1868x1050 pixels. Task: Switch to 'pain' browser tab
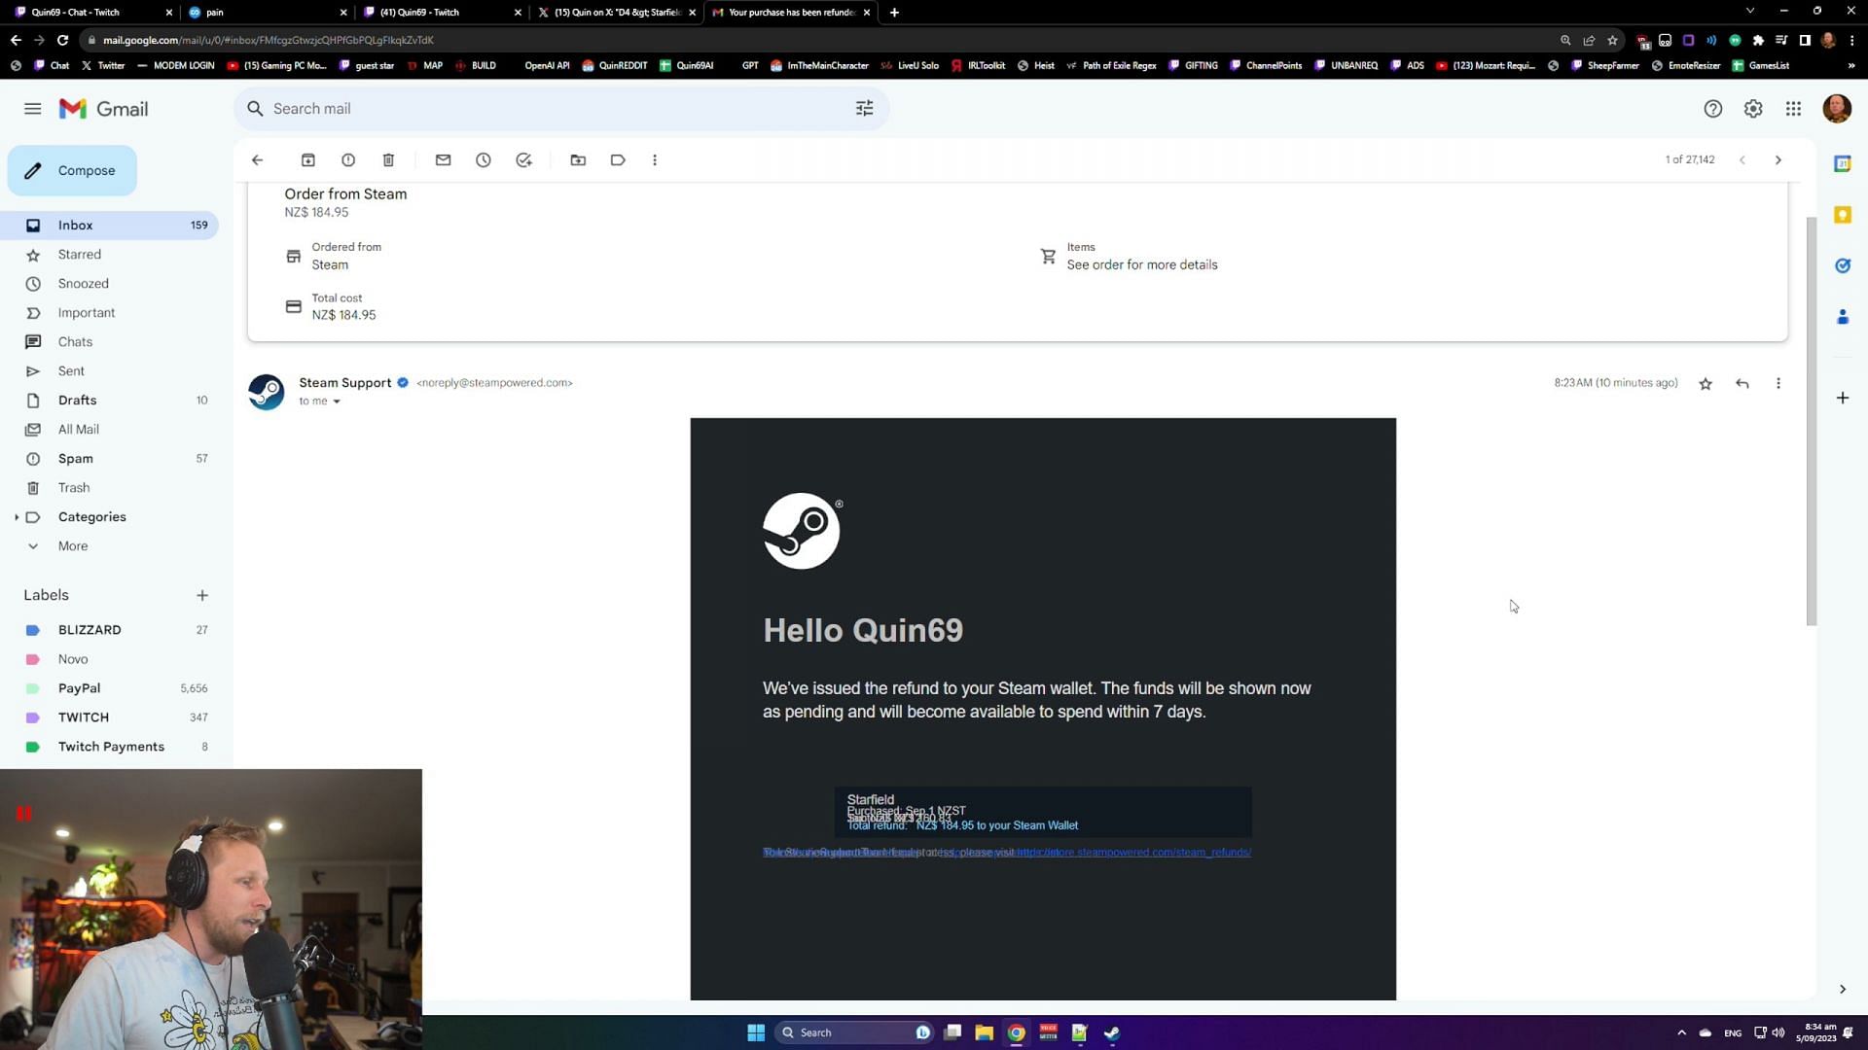pyautogui.click(x=268, y=13)
